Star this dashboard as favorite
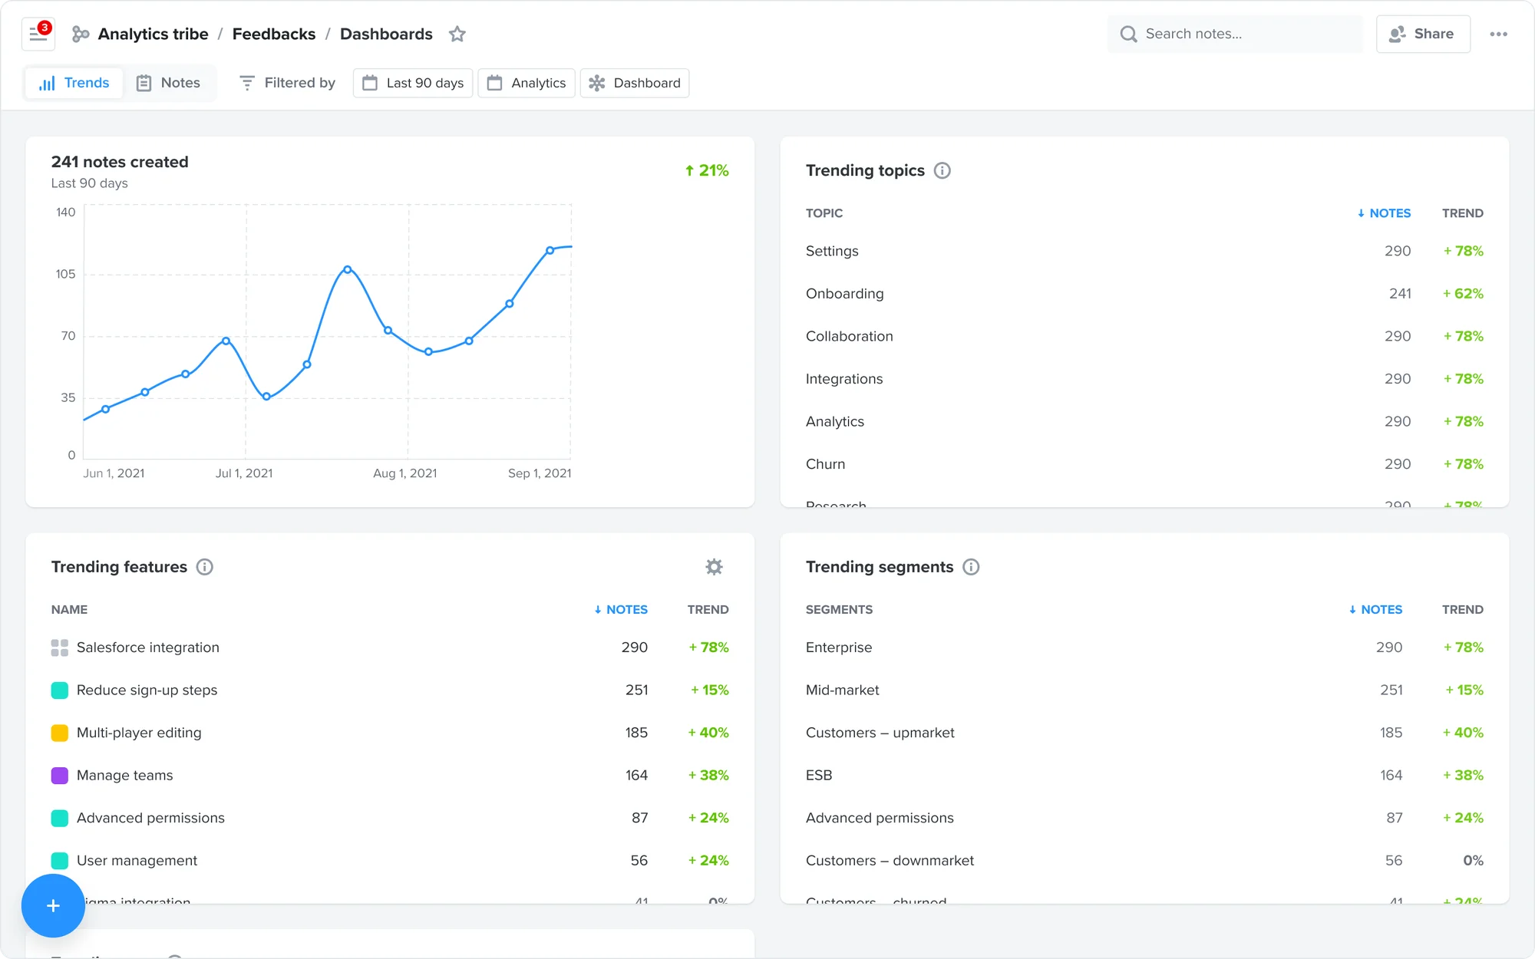The image size is (1535, 959). [457, 34]
